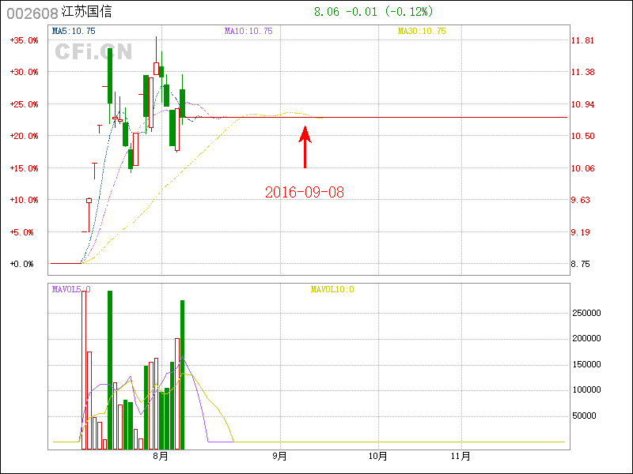Click the quote 8.06 -0.01 (-0.12%)
This screenshot has height=474, width=633.
pyautogui.click(x=373, y=12)
